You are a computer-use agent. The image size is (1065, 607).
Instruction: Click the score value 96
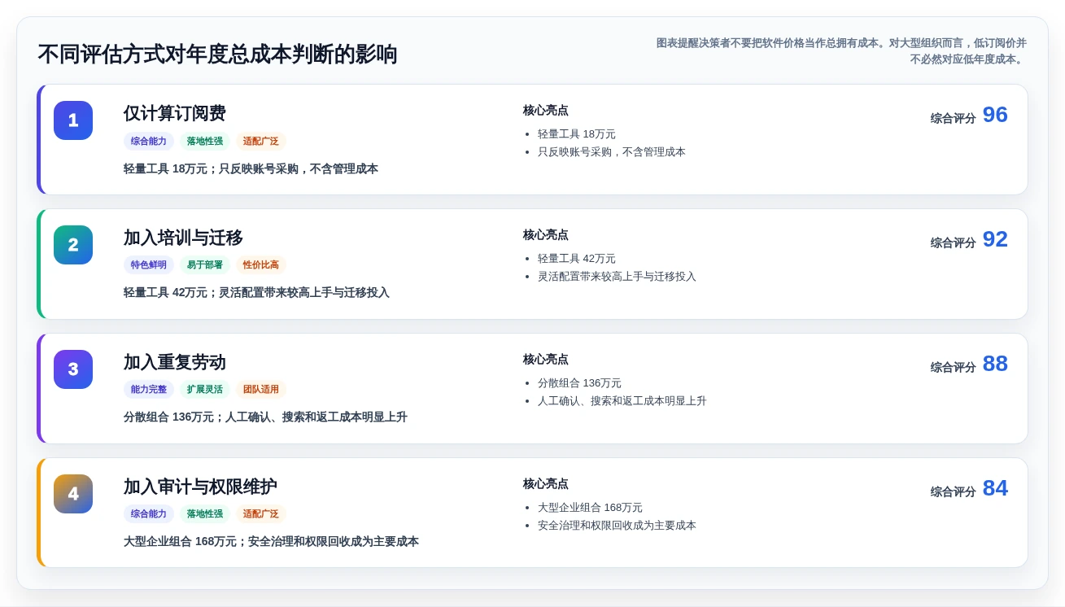point(995,115)
